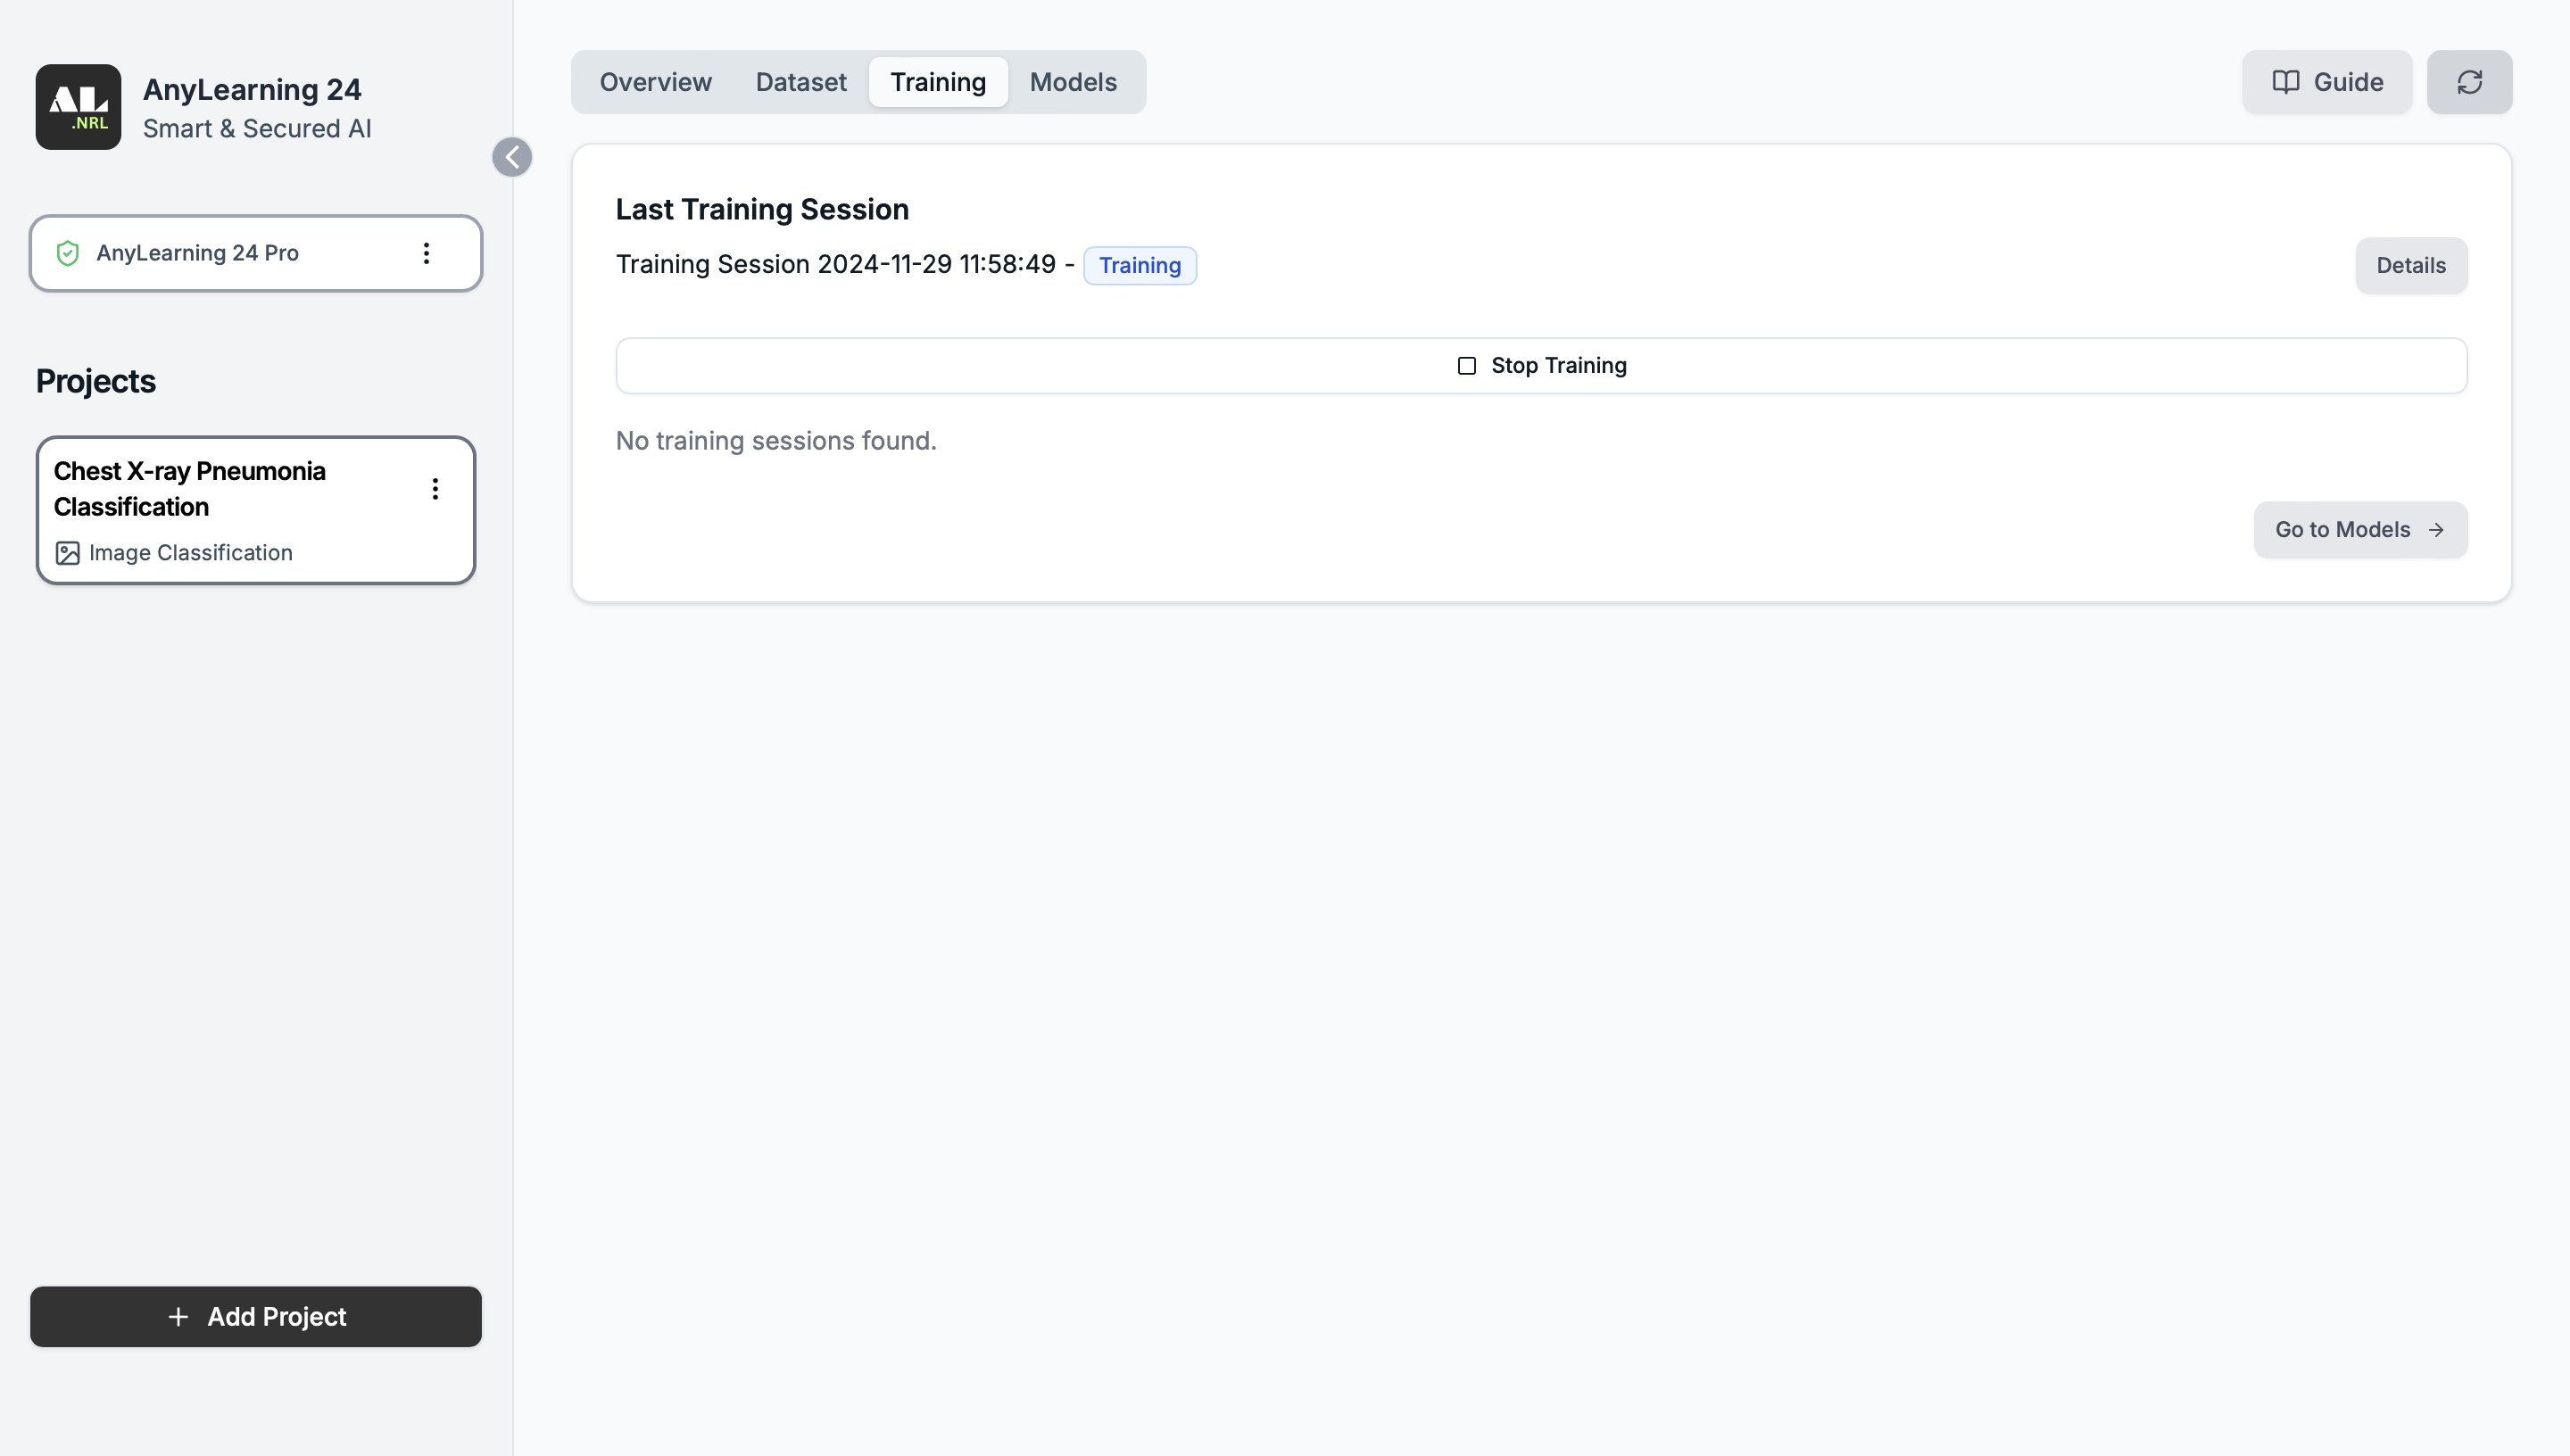
Task: Click the AL.NRL app logo
Action: [78, 107]
